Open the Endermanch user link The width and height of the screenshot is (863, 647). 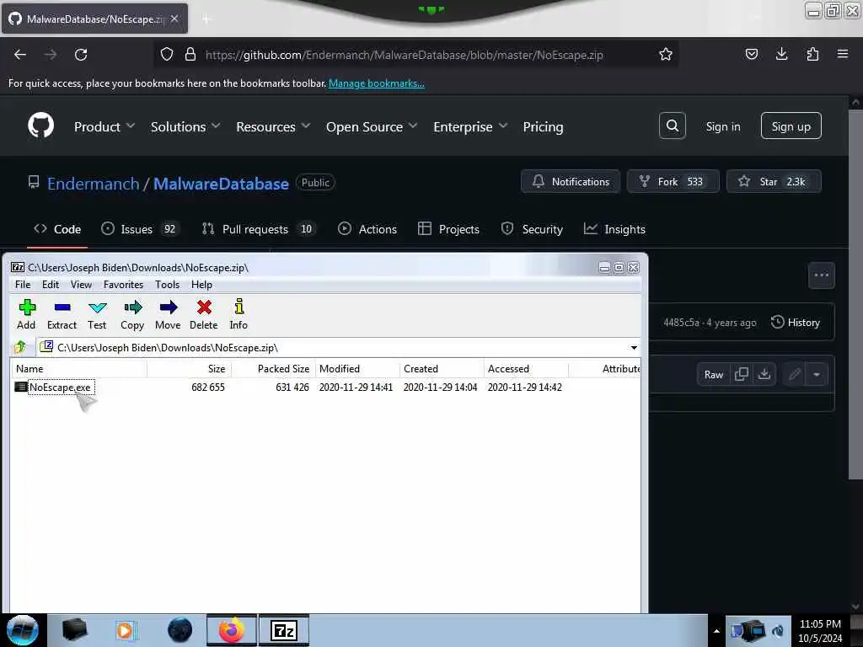93,183
